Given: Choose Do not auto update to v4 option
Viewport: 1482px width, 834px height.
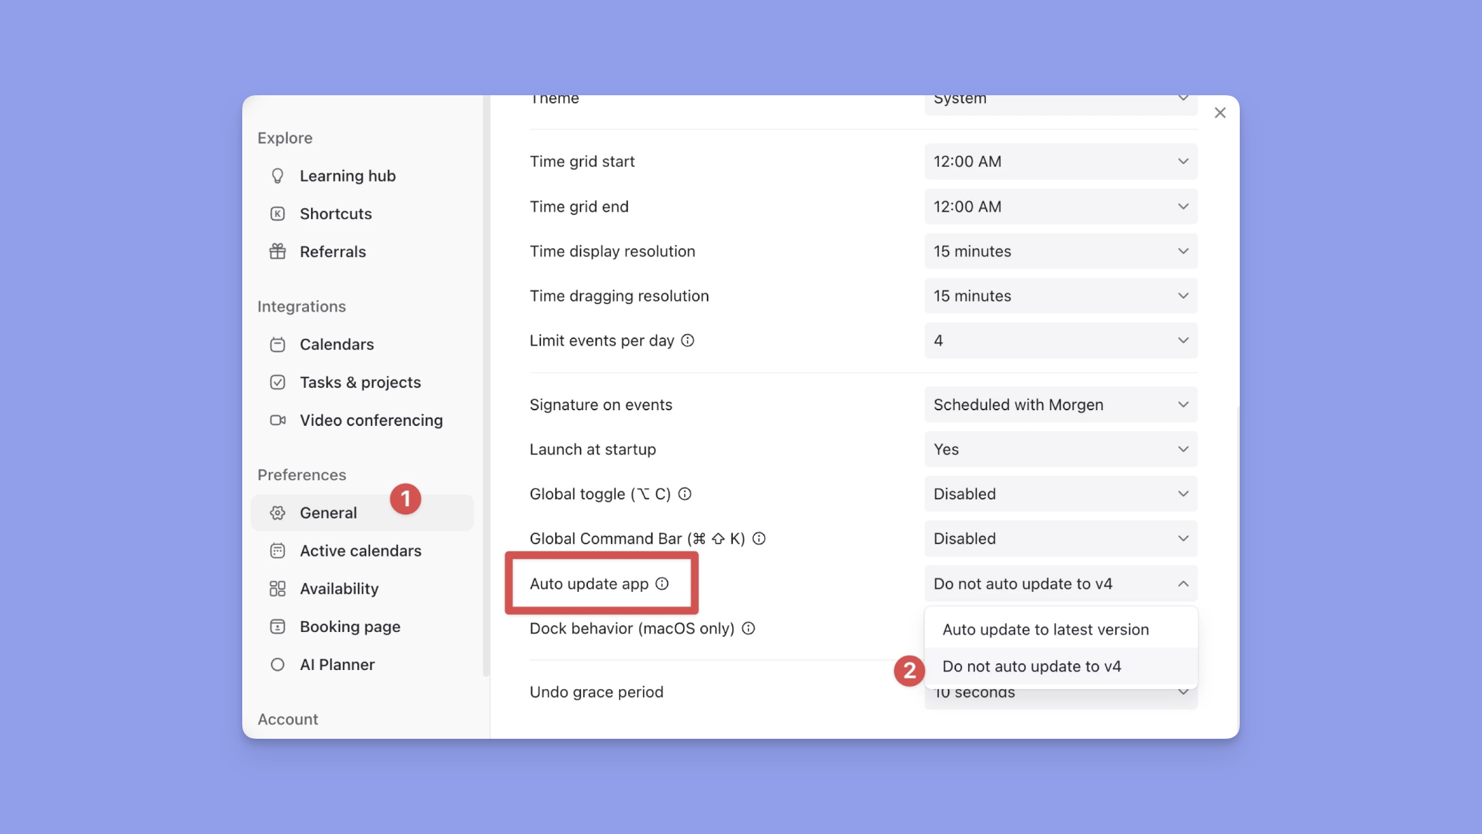Looking at the screenshot, I should coord(1032,667).
